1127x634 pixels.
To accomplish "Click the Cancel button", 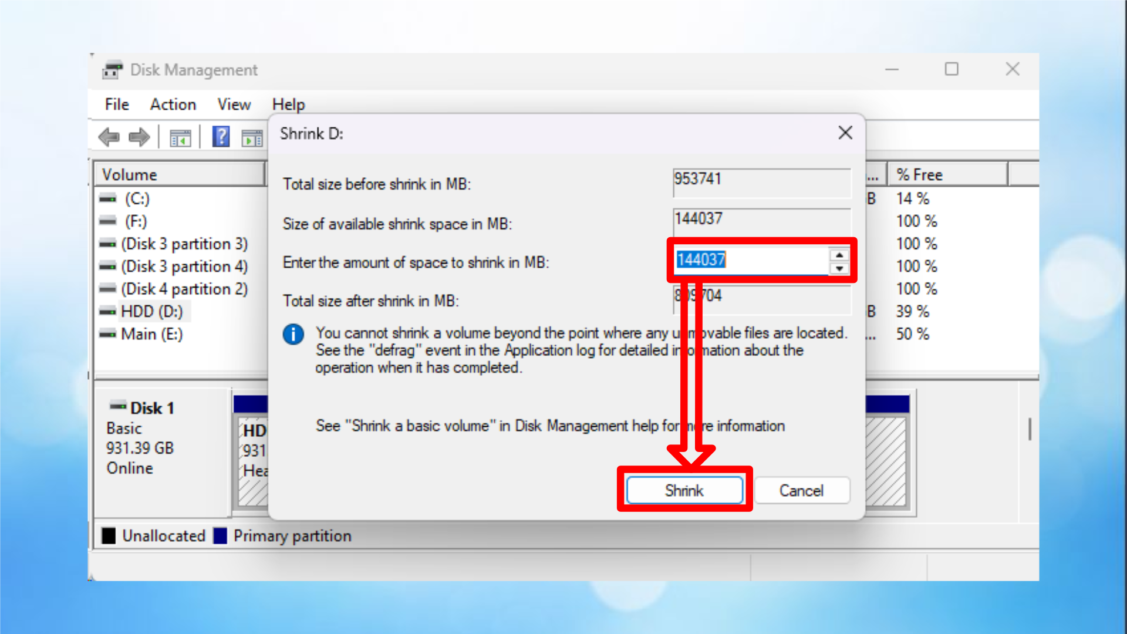I will (802, 490).
